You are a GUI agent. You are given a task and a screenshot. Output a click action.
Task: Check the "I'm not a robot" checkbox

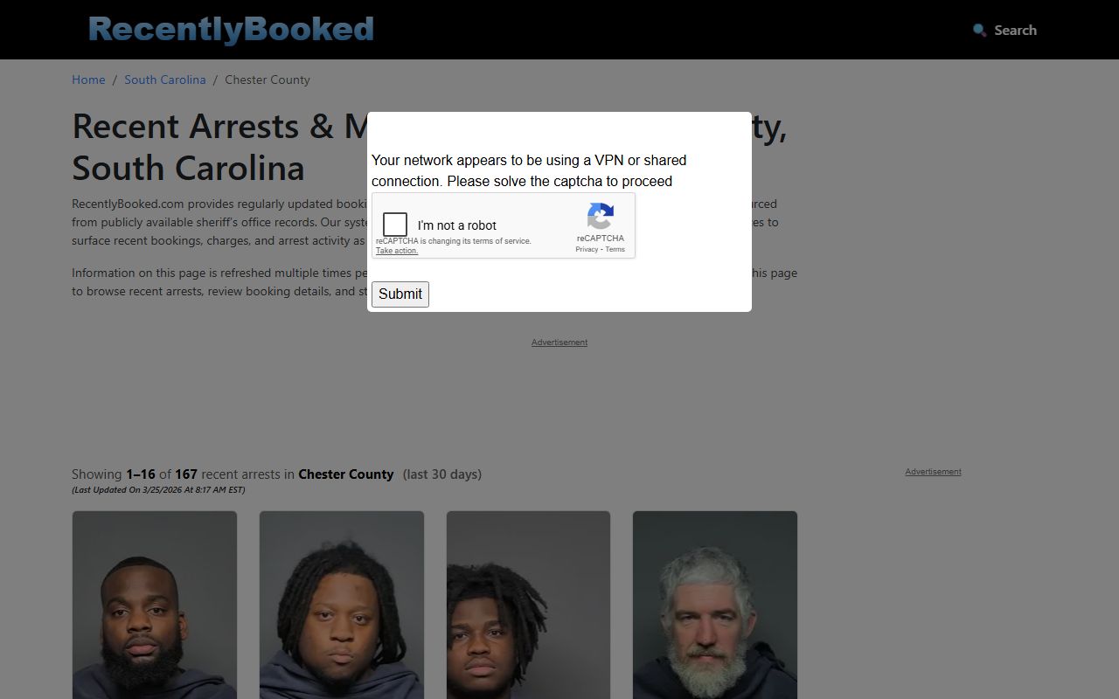click(395, 225)
